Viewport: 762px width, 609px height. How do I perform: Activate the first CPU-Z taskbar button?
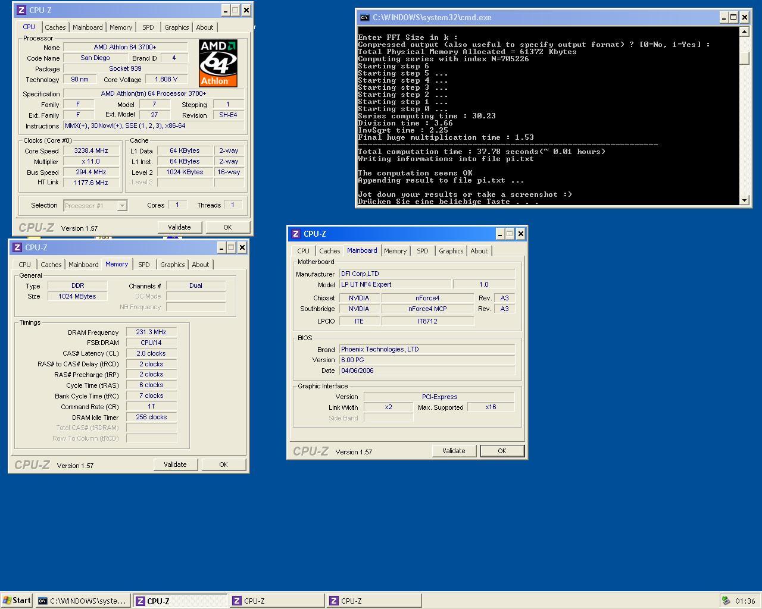(x=180, y=601)
